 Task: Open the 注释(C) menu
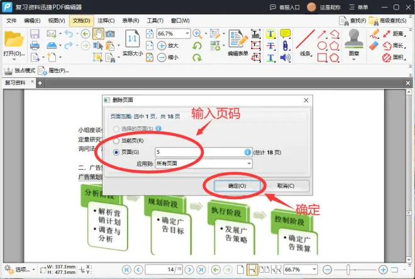(106, 21)
